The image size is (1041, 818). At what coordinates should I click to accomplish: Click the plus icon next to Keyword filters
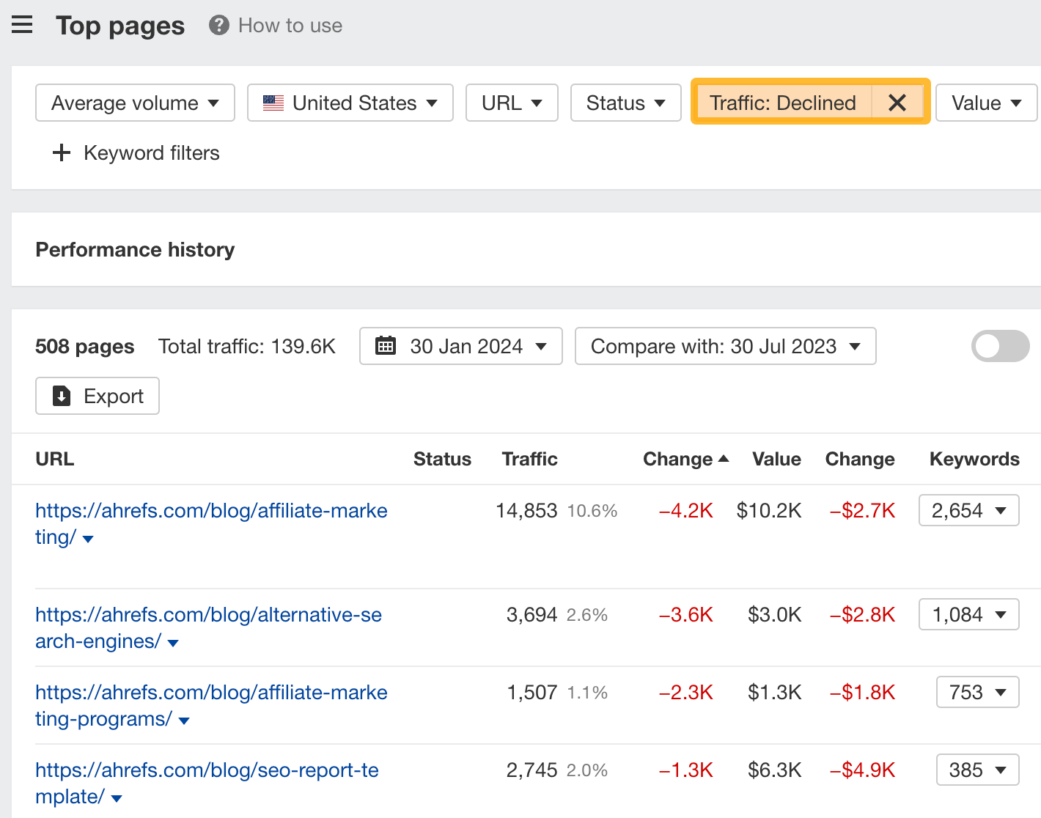pyautogui.click(x=62, y=152)
